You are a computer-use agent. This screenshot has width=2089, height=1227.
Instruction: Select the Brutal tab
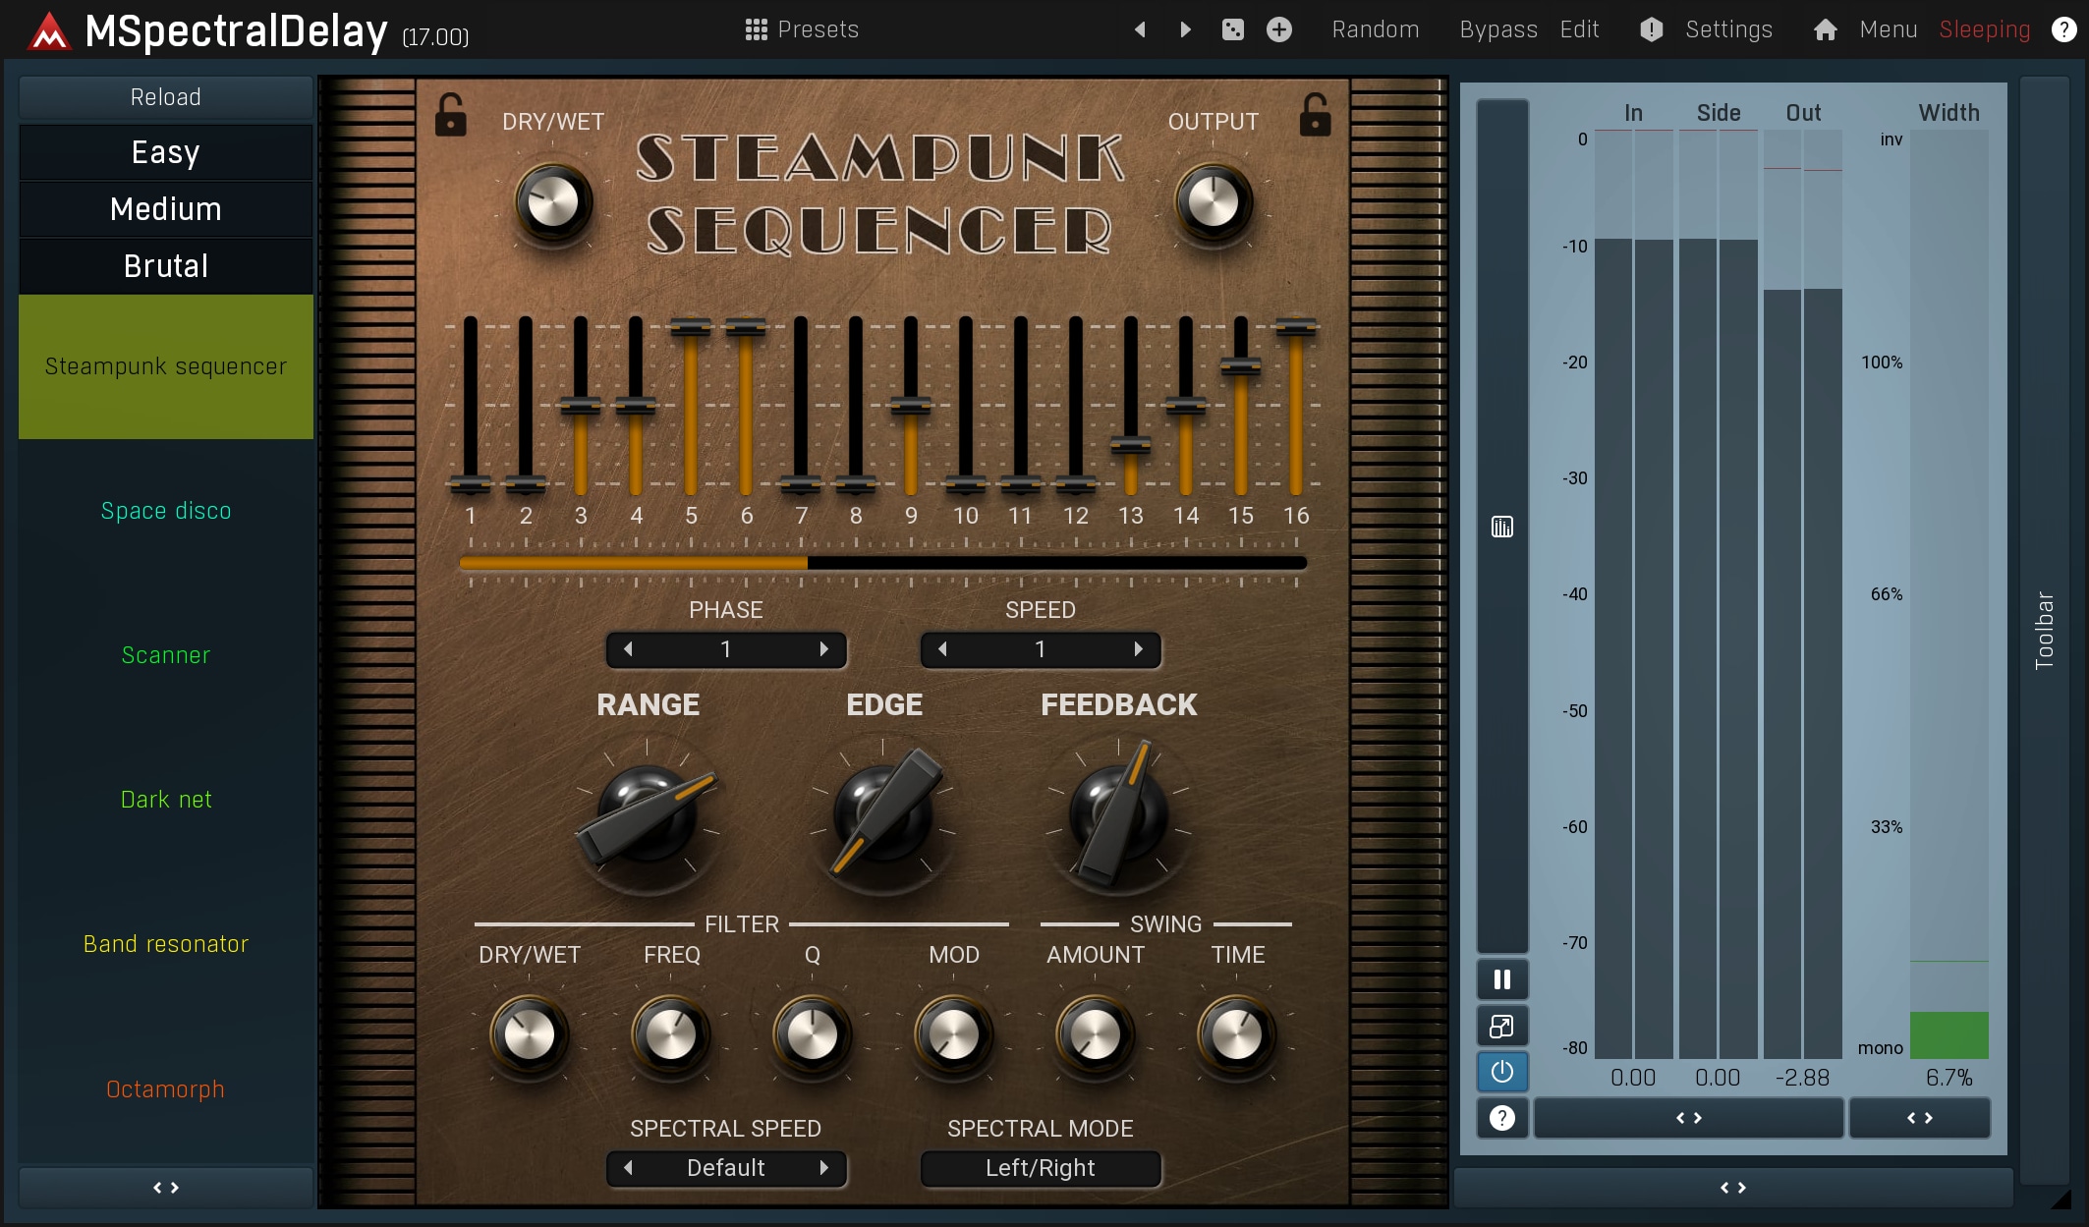click(x=165, y=266)
